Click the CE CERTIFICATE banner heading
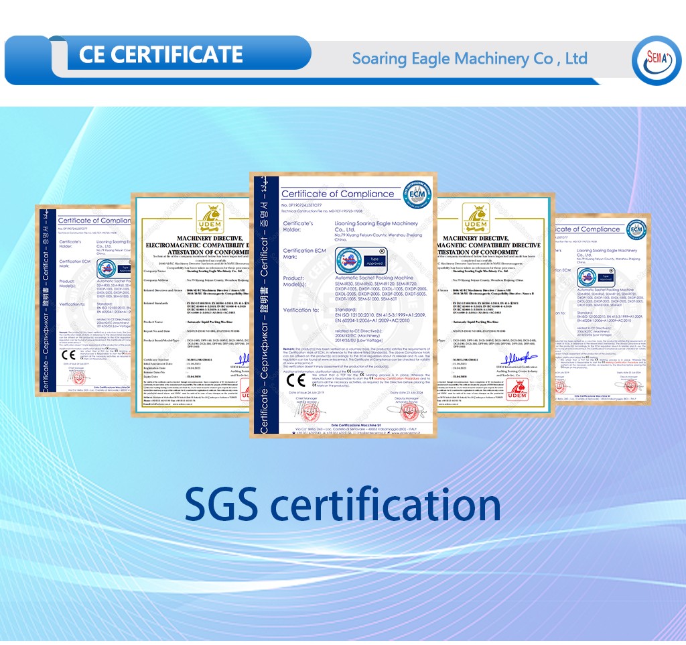 pos(161,55)
